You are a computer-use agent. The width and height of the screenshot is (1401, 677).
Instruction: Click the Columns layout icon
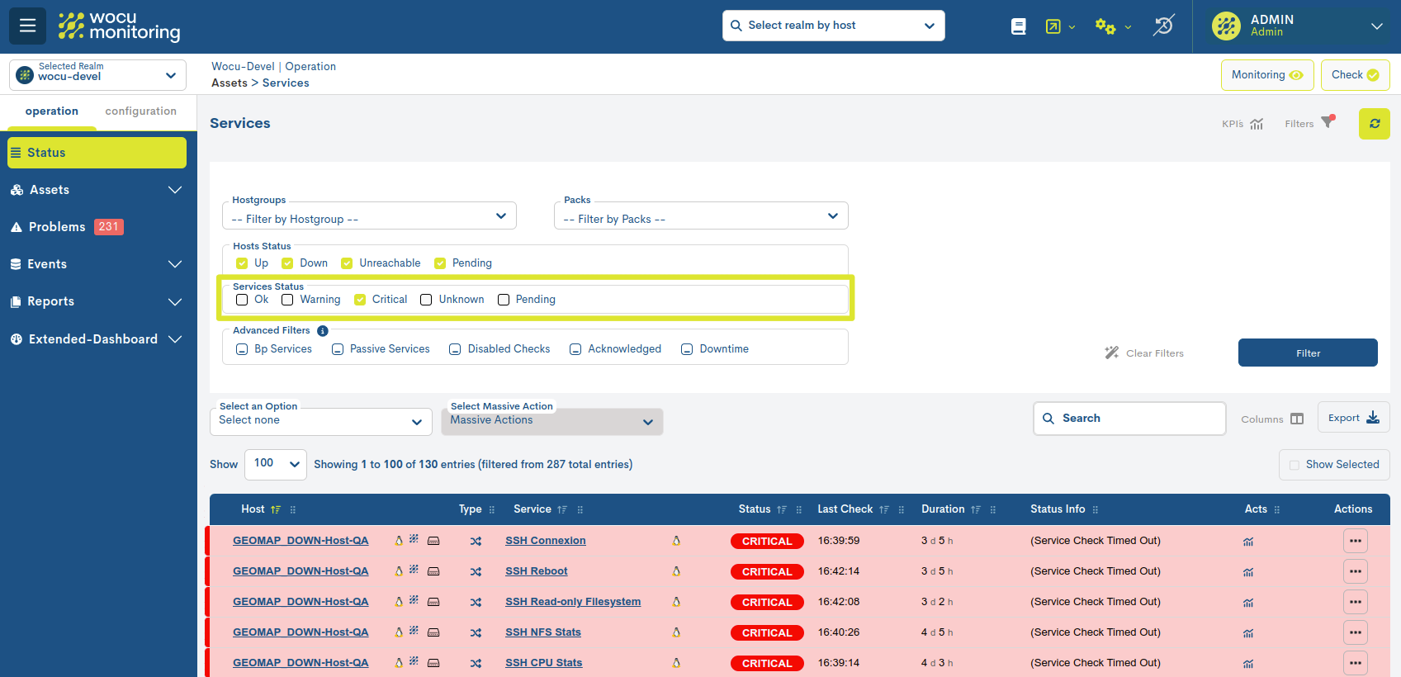tap(1297, 419)
